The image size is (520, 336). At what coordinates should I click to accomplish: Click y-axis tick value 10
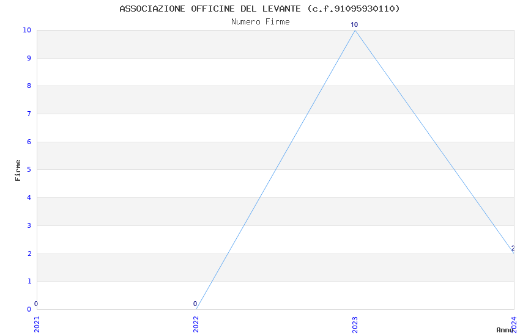[x=27, y=30]
